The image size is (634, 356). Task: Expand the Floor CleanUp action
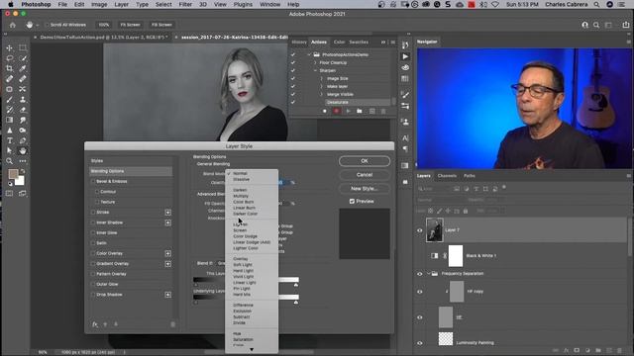tap(315, 62)
